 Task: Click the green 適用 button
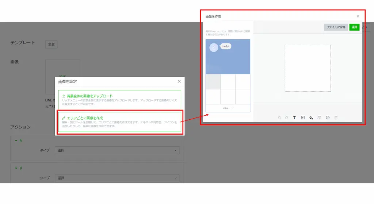pyautogui.click(x=354, y=27)
